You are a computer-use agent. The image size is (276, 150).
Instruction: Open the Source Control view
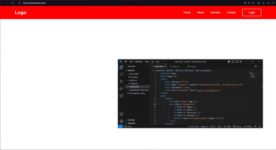point(121,81)
